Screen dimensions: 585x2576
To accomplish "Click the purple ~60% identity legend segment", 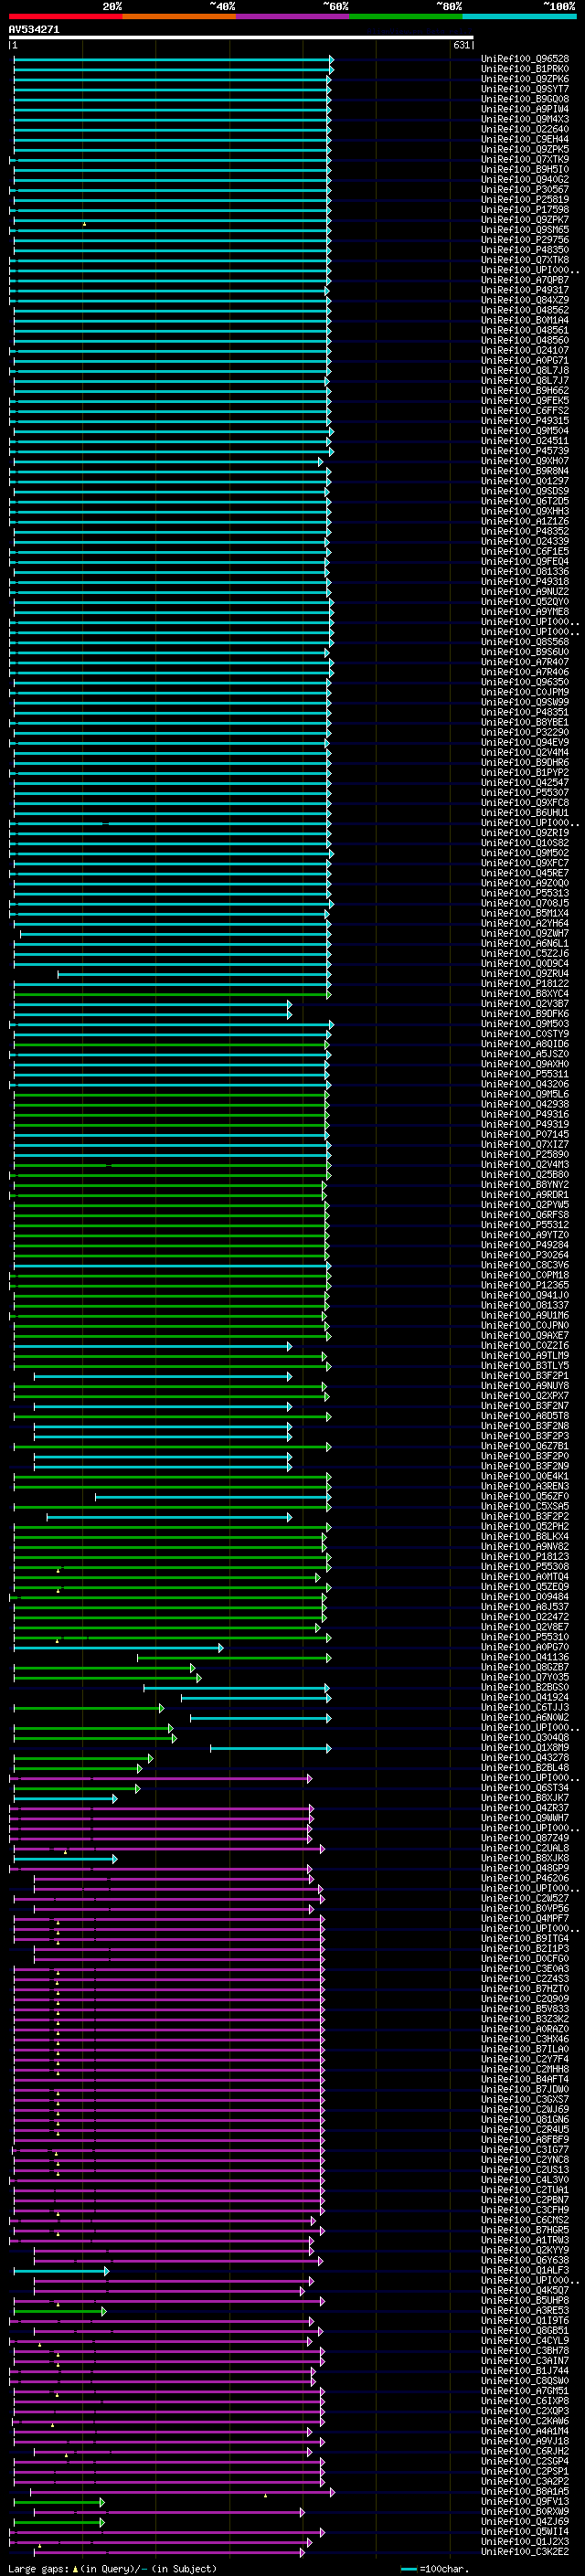I will coord(292,16).
